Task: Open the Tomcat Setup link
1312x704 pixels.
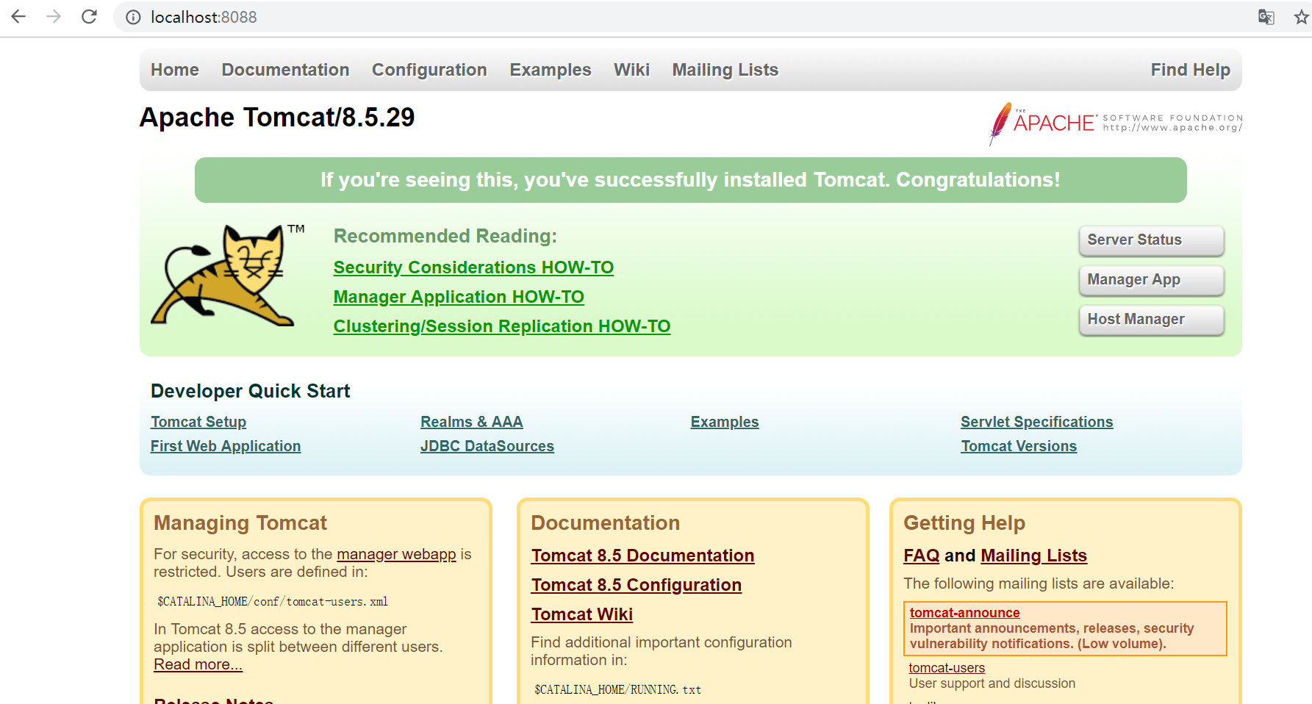Action: tap(198, 422)
